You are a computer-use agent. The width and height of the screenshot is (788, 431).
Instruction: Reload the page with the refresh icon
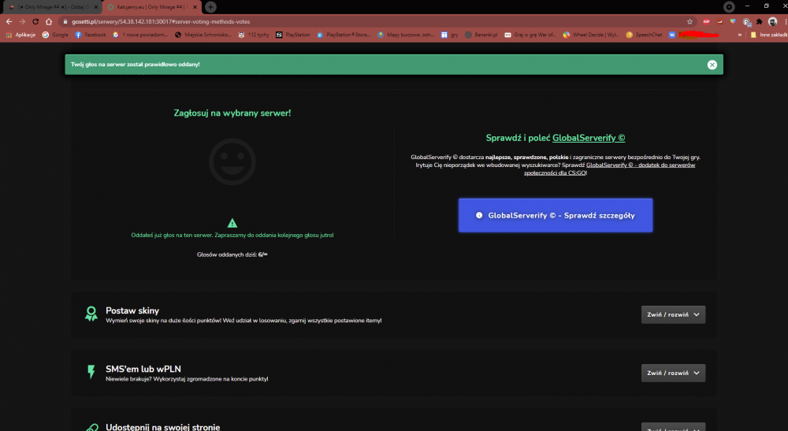click(35, 21)
